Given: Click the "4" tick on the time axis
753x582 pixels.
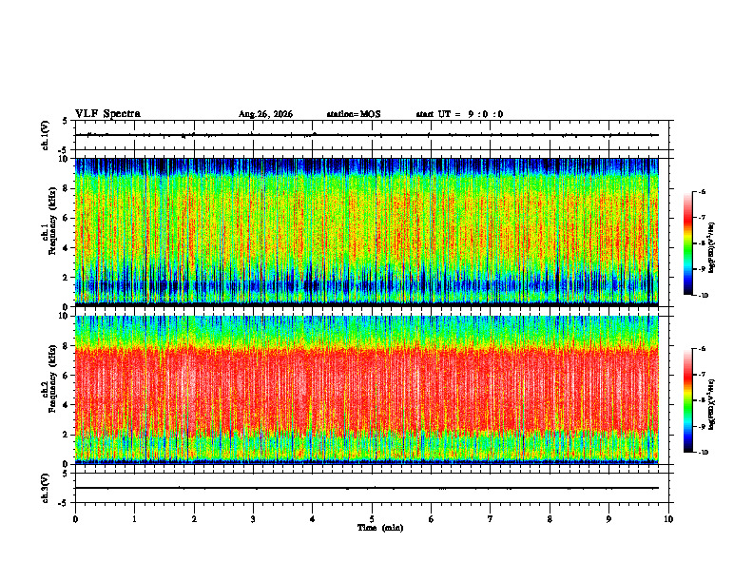Looking at the screenshot, I should click(313, 519).
